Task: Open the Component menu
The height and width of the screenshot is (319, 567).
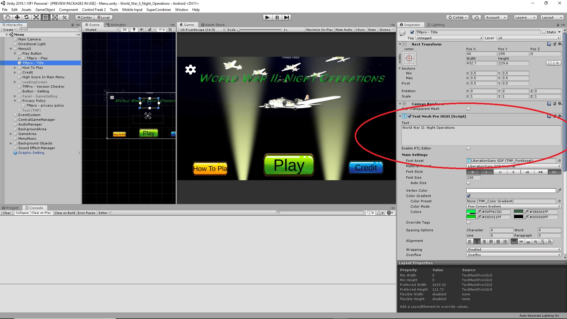Action: (69, 9)
